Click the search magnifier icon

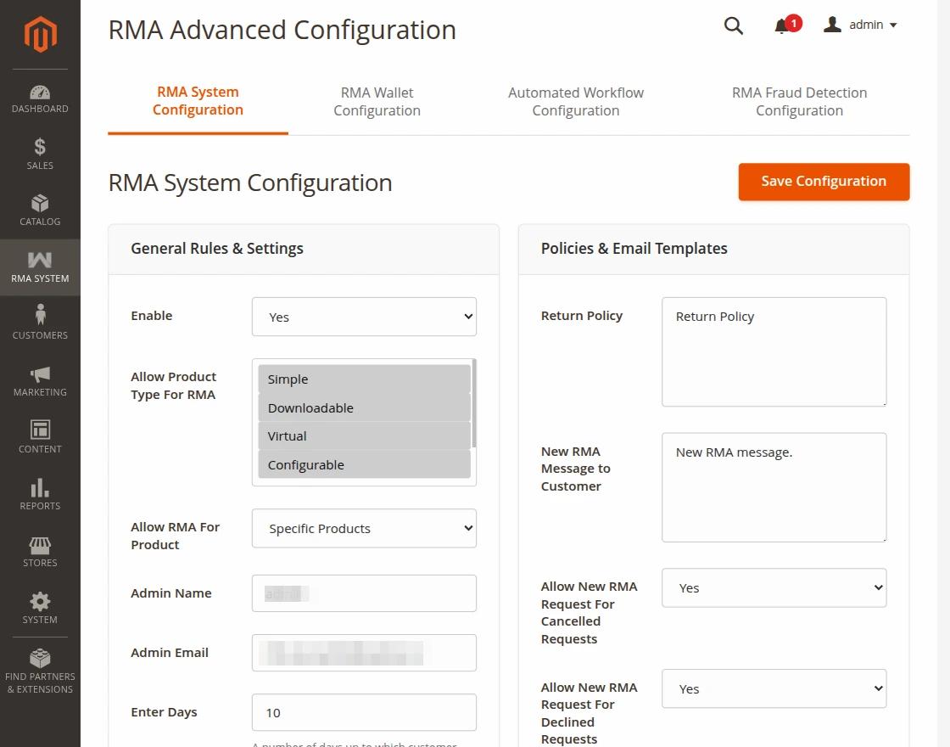(733, 25)
